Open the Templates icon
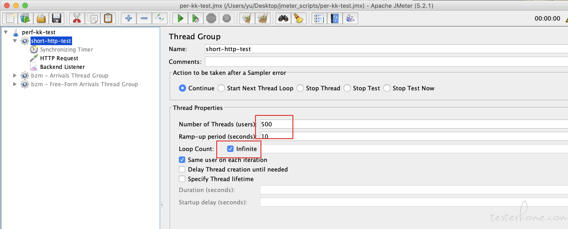568x229 pixels. 25,18
